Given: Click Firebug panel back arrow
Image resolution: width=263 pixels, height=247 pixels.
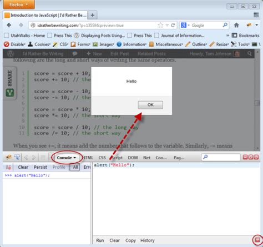Looking at the screenshot, I should coord(26,158).
